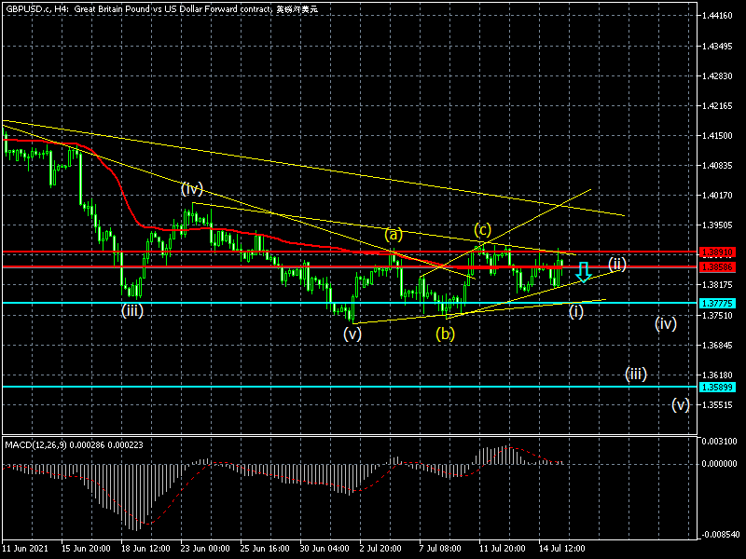Select the projected (v) label near 1.35515
The height and width of the screenshot is (559, 746).
click(680, 404)
